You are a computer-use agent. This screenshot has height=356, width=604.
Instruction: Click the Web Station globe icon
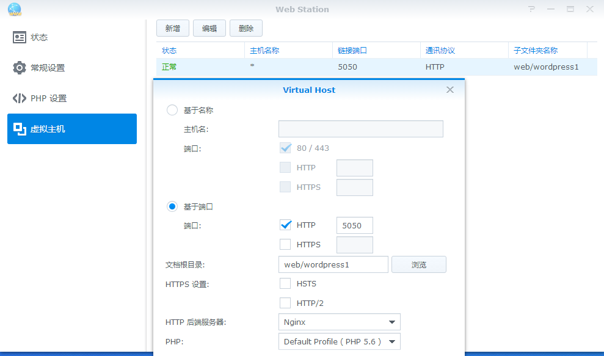[14, 9]
